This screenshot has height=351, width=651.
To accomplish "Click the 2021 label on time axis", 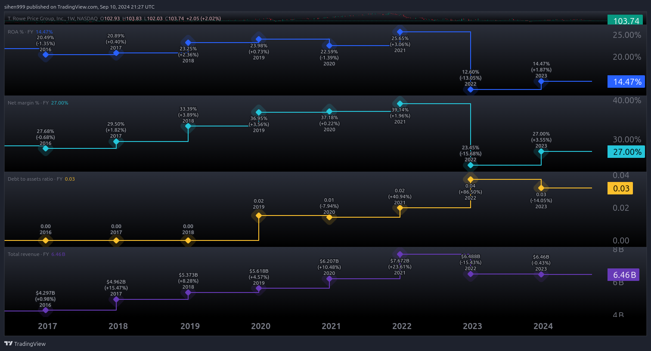I will 331,326.
